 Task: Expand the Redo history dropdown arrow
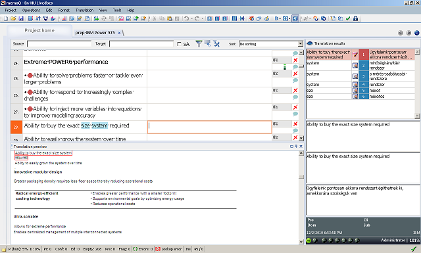click(x=202, y=18)
